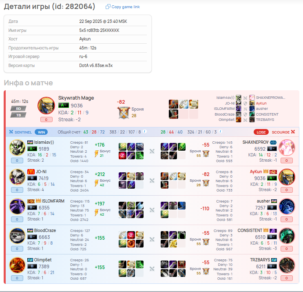Open AyKun Skywrath Mage portrait in Scourge list
Image resolution: width=303 pixels, height=292 pixels.
287,177
